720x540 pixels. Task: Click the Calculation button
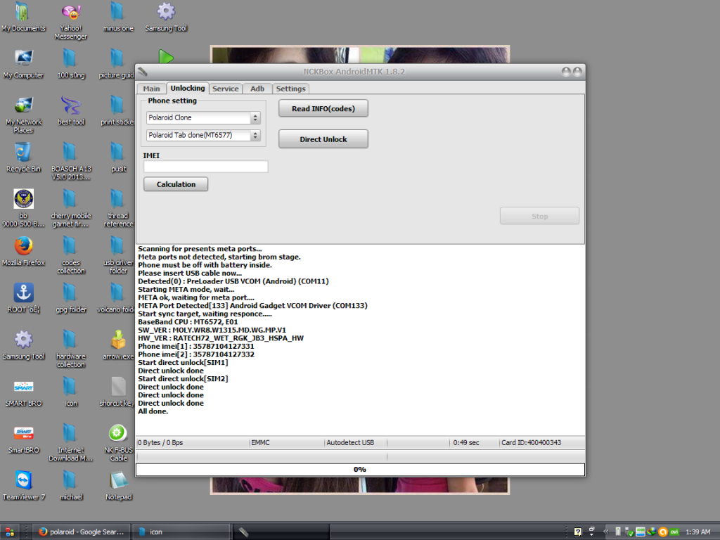(176, 184)
